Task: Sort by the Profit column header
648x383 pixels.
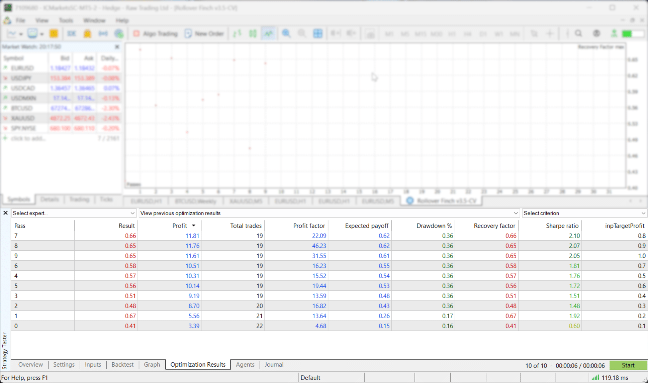Action: [x=180, y=226]
